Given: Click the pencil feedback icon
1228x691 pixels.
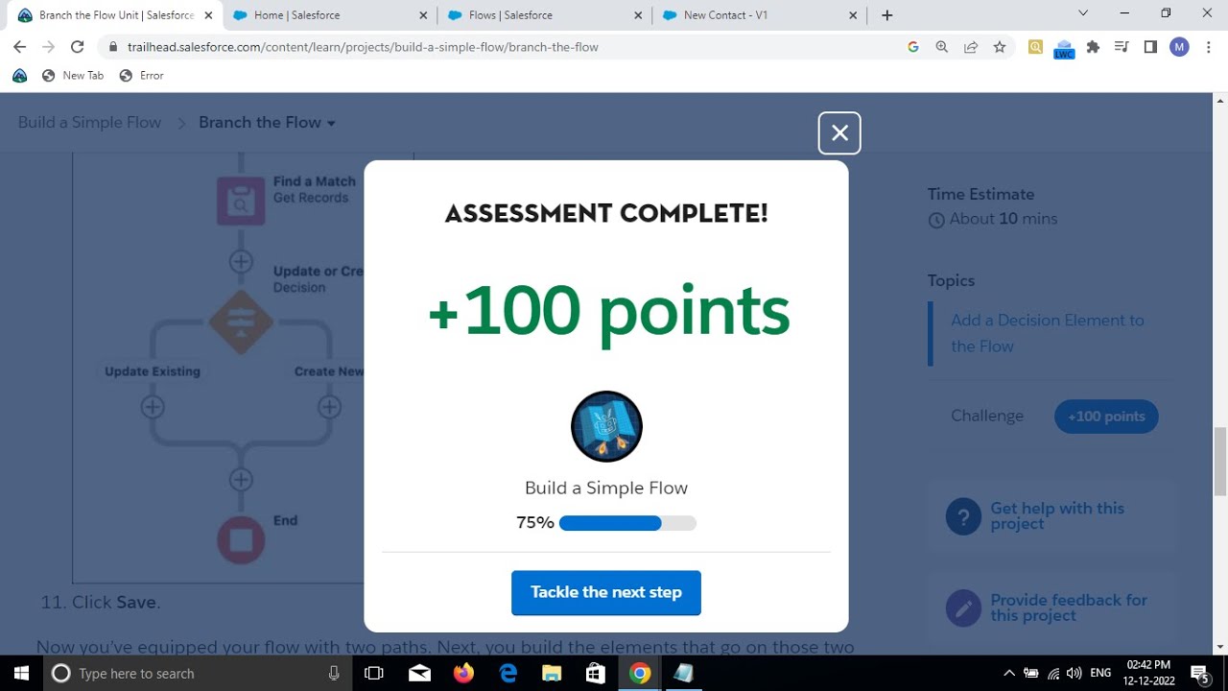Looking at the screenshot, I should tap(963, 608).
